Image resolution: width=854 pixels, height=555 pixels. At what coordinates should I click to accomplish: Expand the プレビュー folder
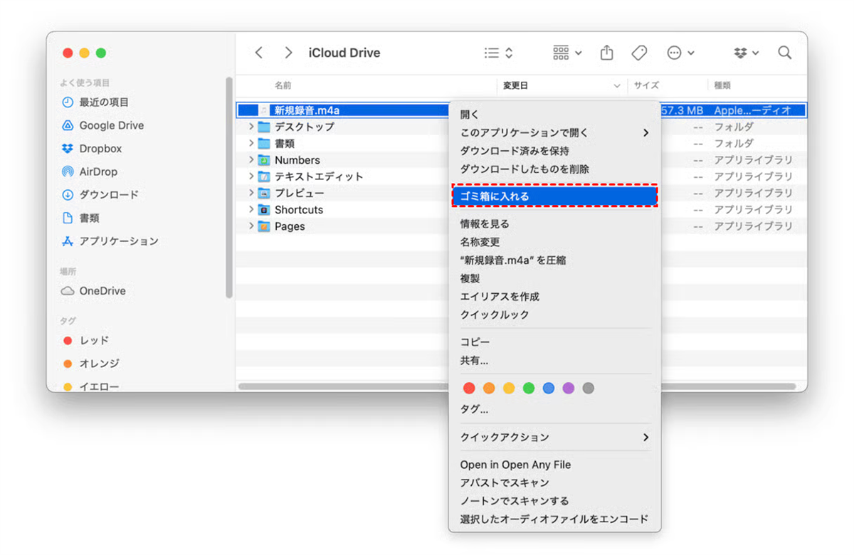[x=251, y=193]
